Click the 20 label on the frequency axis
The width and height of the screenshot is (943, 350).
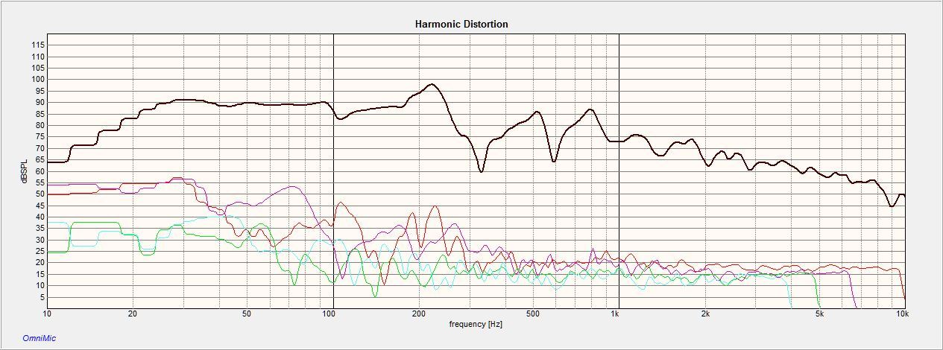pyautogui.click(x=133, y=314)
